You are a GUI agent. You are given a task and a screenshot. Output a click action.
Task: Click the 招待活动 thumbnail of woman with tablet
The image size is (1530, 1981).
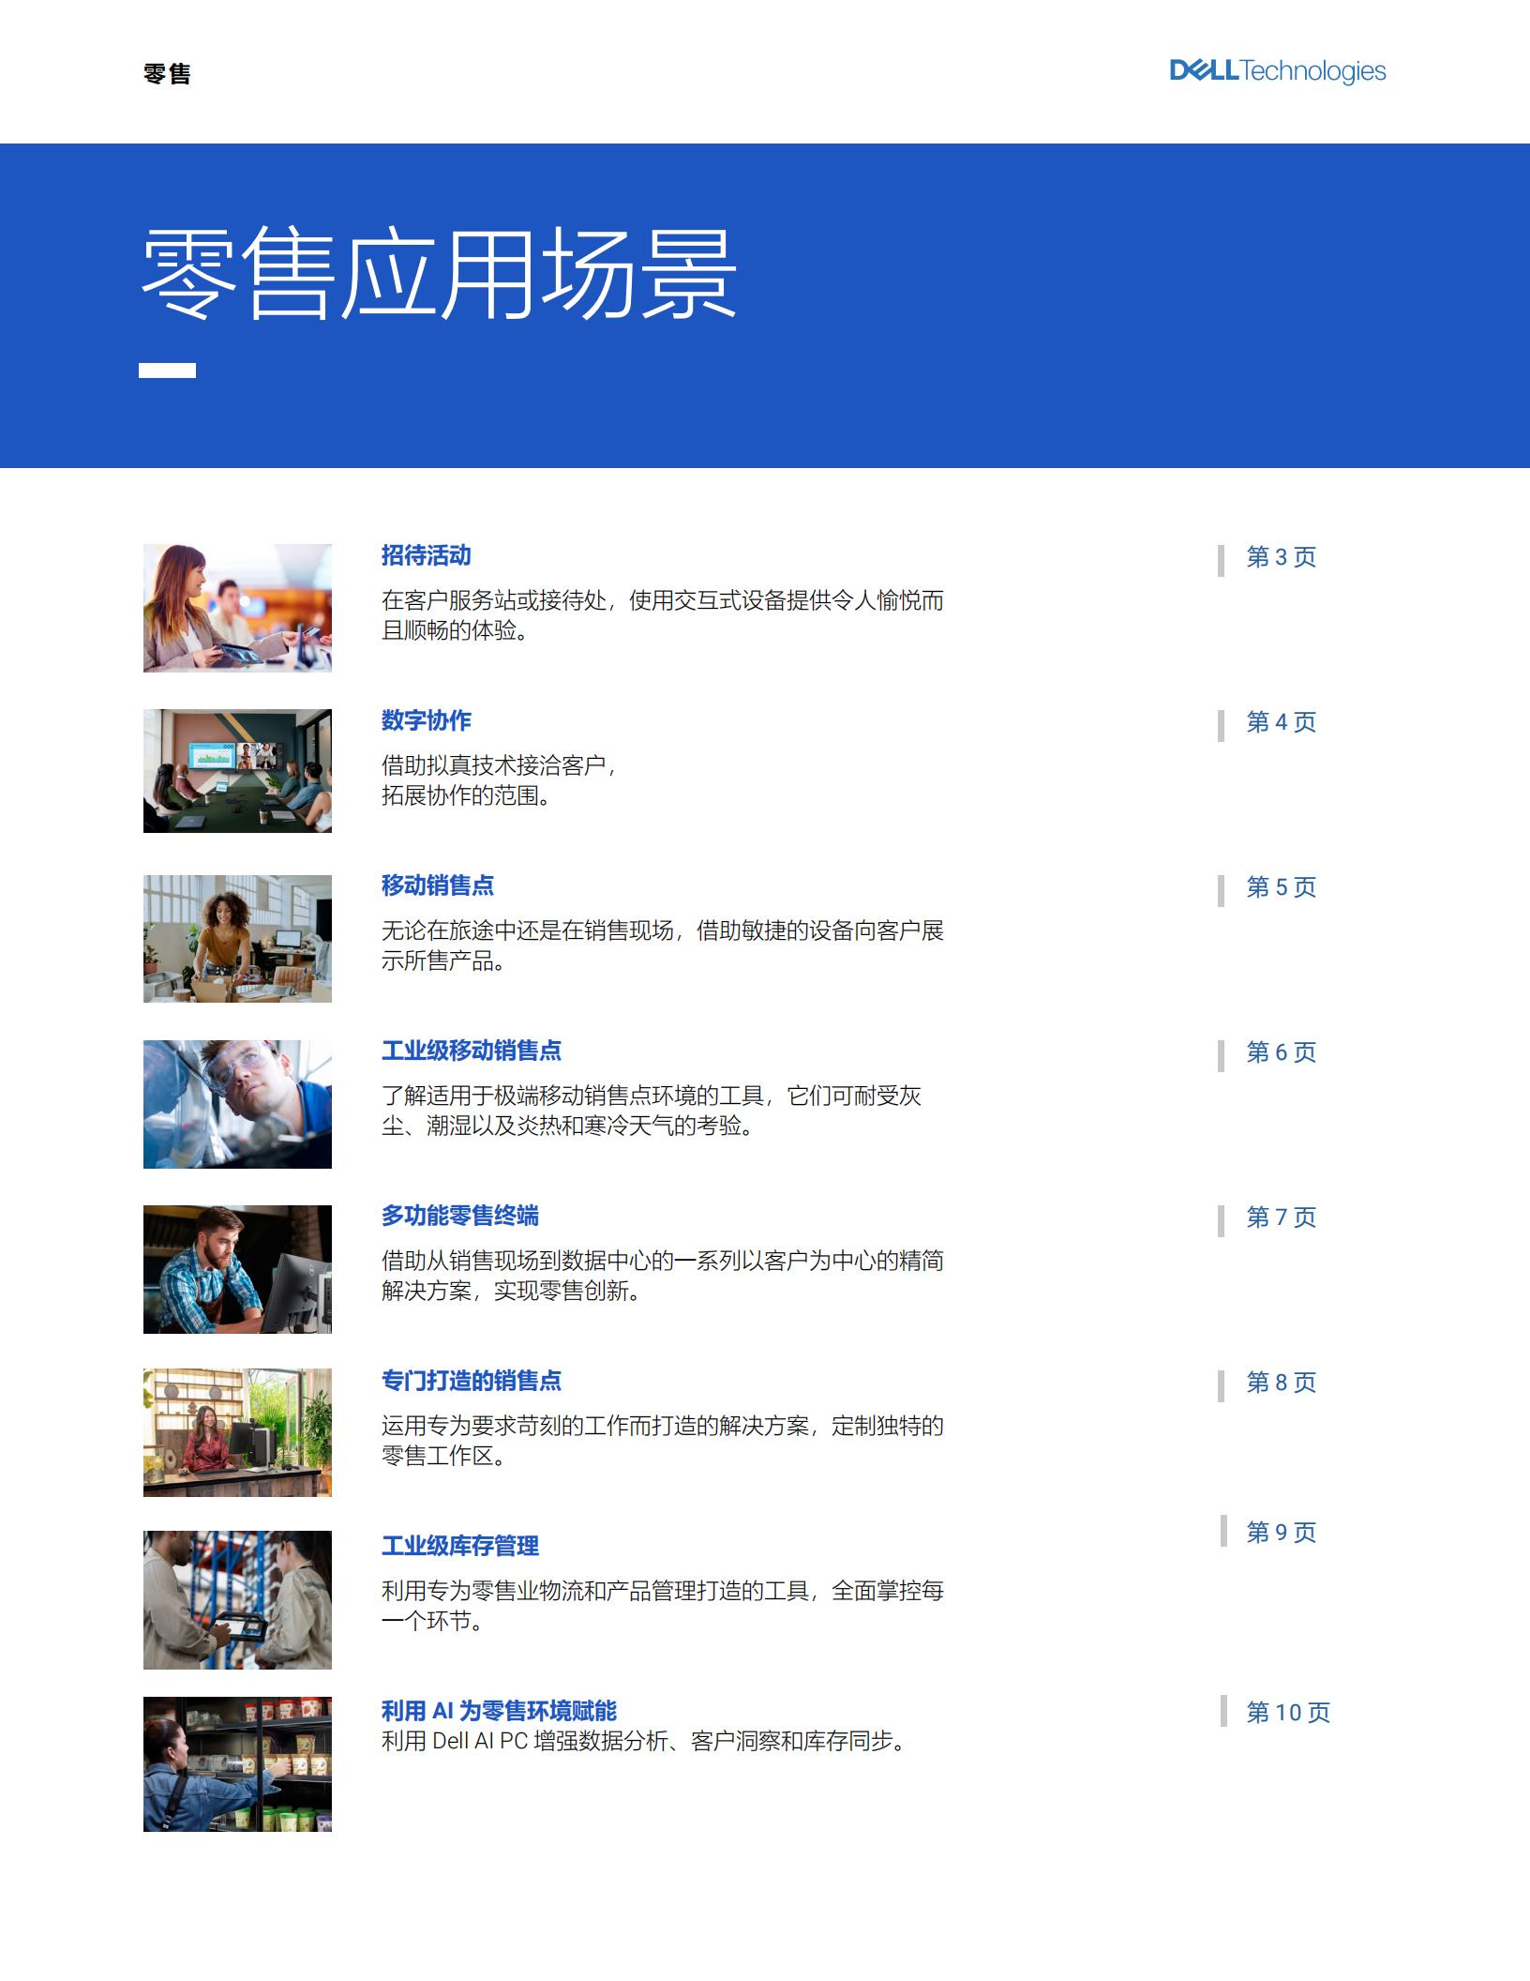(237, 608)
